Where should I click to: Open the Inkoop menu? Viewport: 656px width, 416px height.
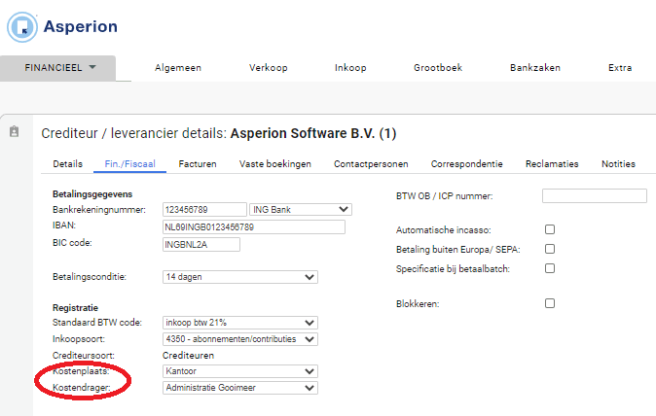tap(350, 68)
